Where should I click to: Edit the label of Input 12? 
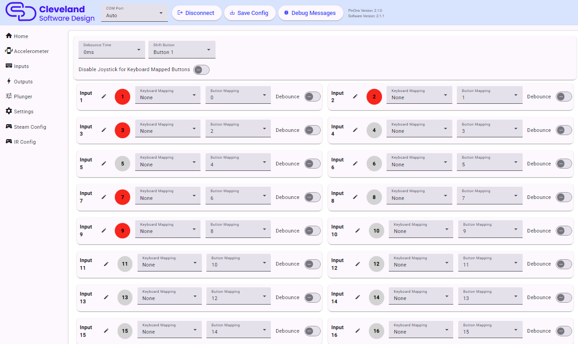(x=358, y=264)
